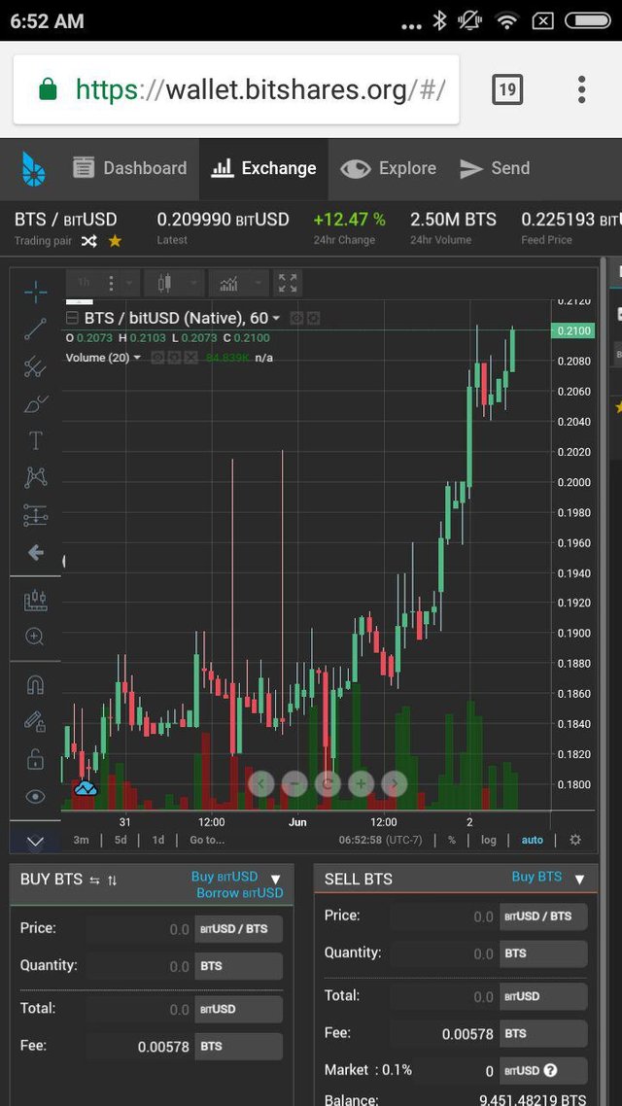Toggle the favorite star for BTS/bitUSD

point(115,241)
